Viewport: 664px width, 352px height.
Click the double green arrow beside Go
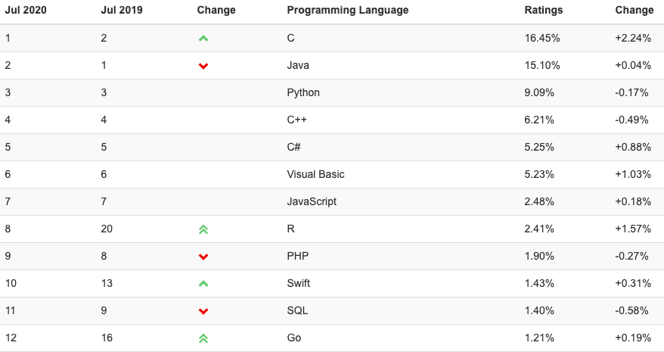[203, 338]
